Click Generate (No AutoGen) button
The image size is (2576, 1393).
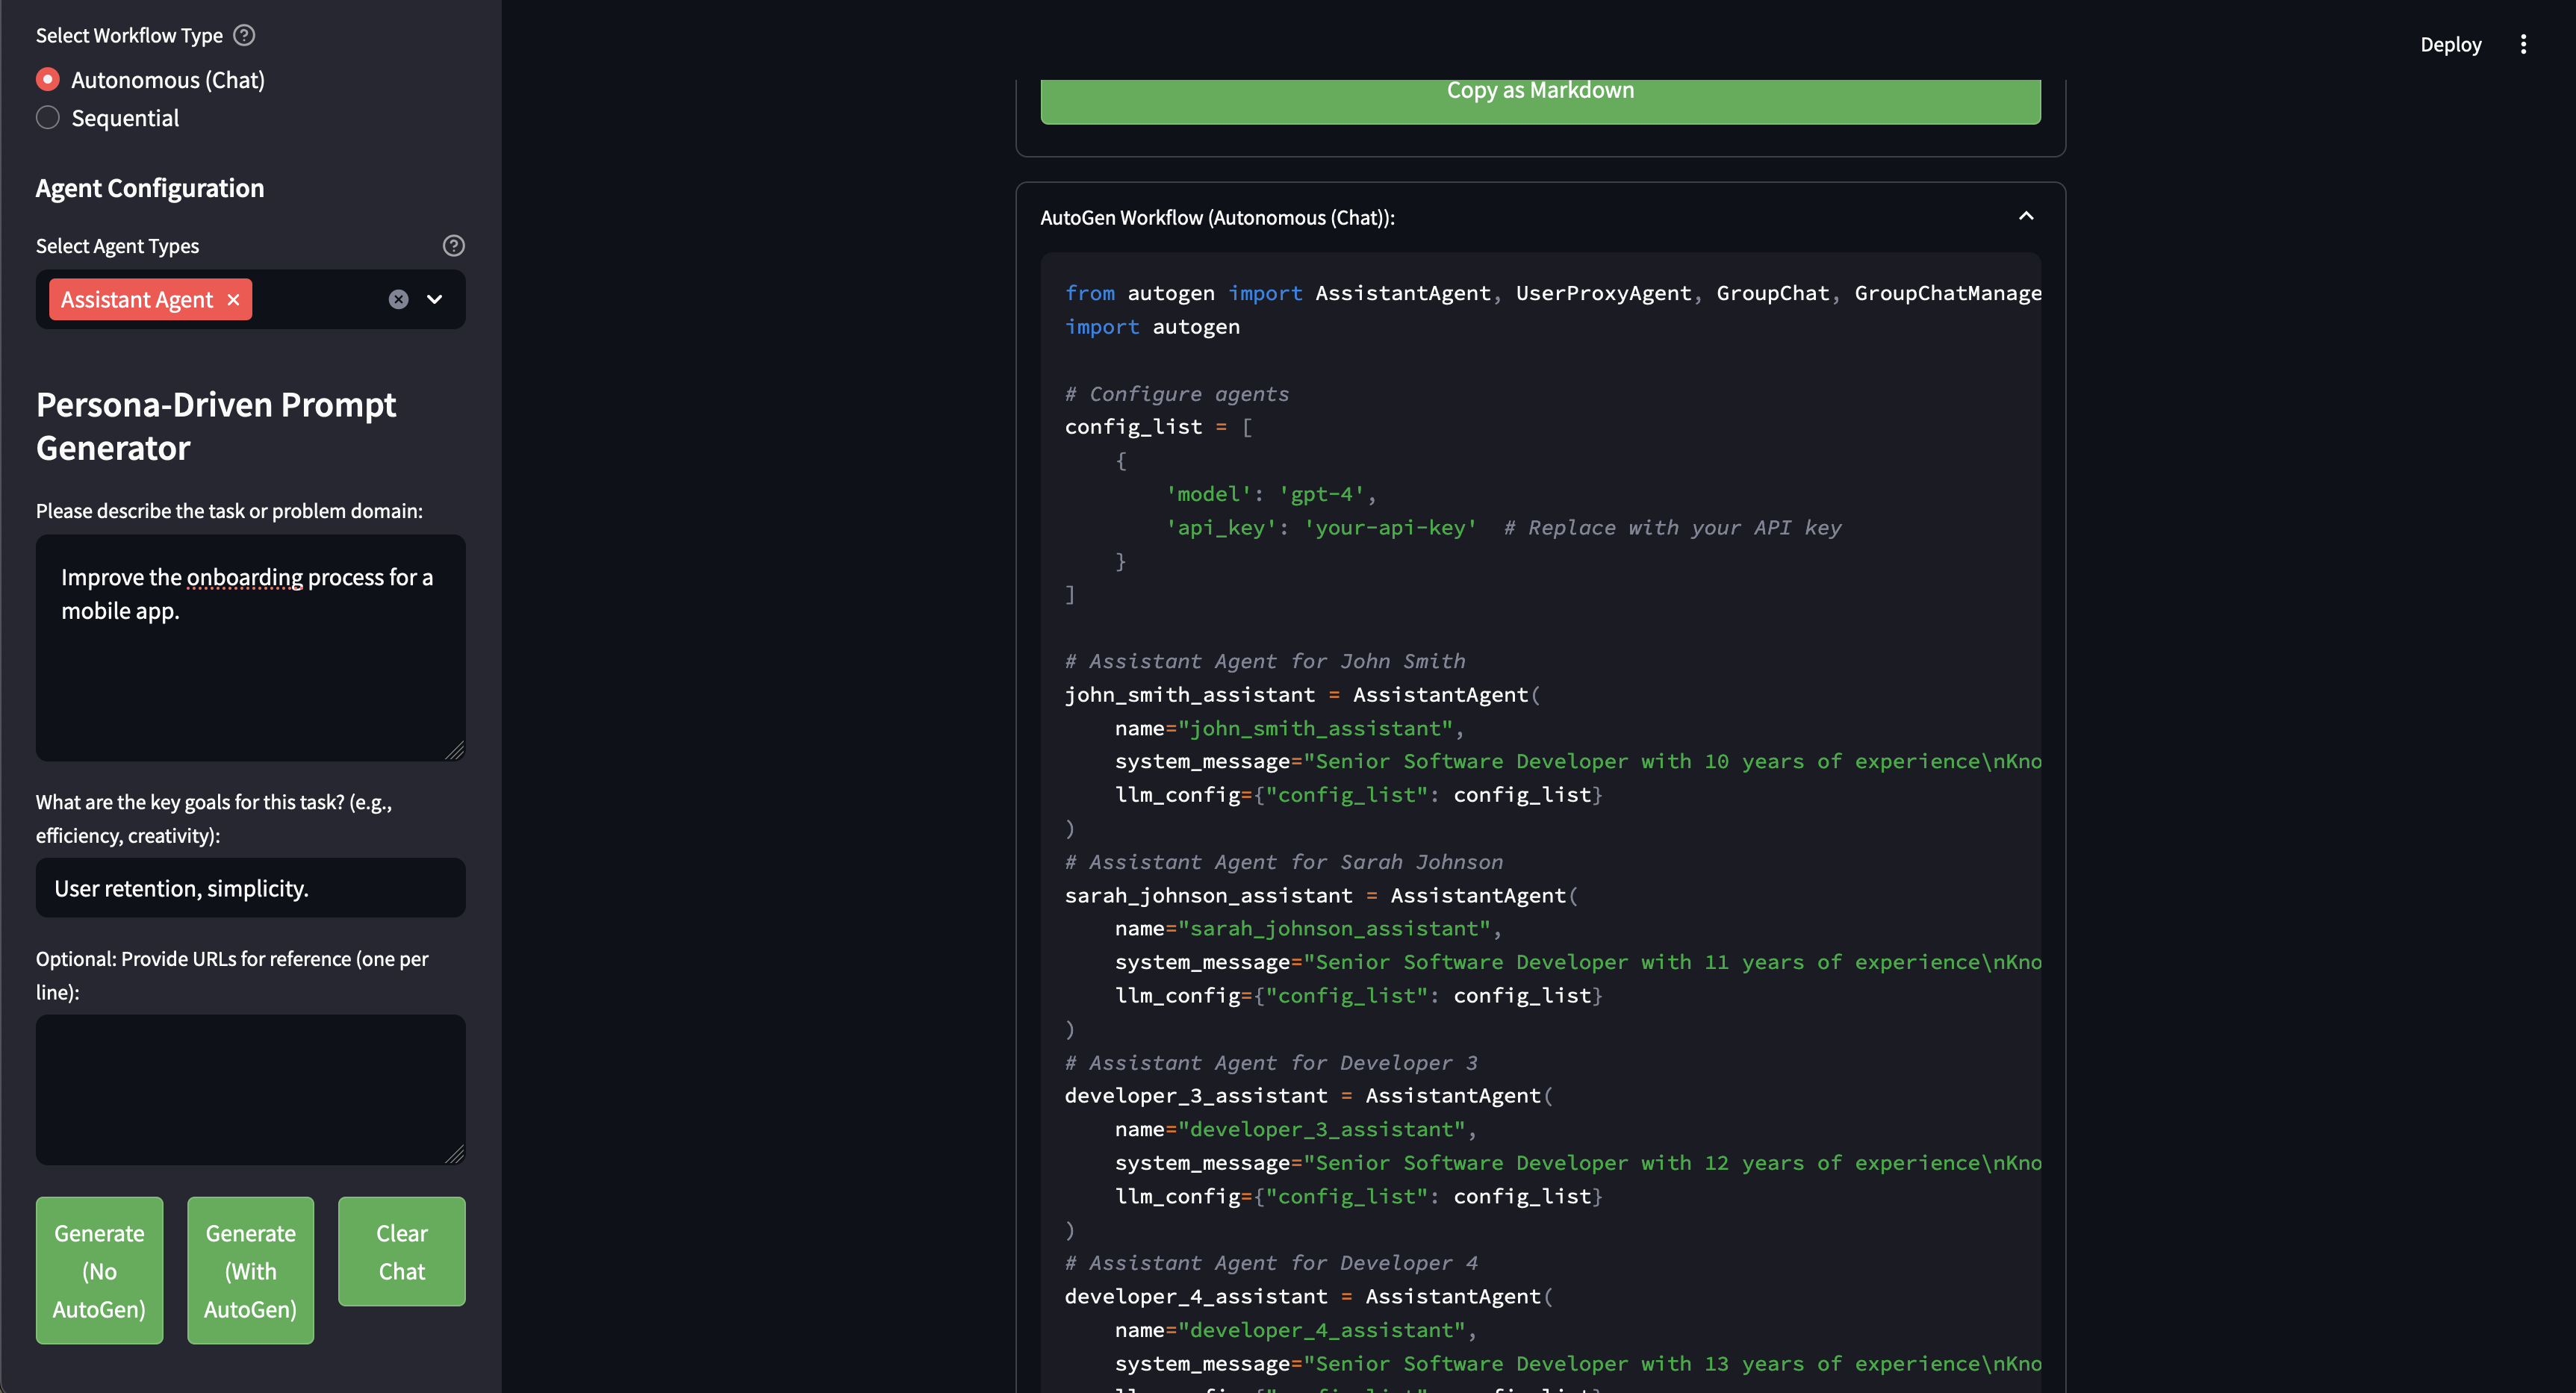(x=99, y=1270)
